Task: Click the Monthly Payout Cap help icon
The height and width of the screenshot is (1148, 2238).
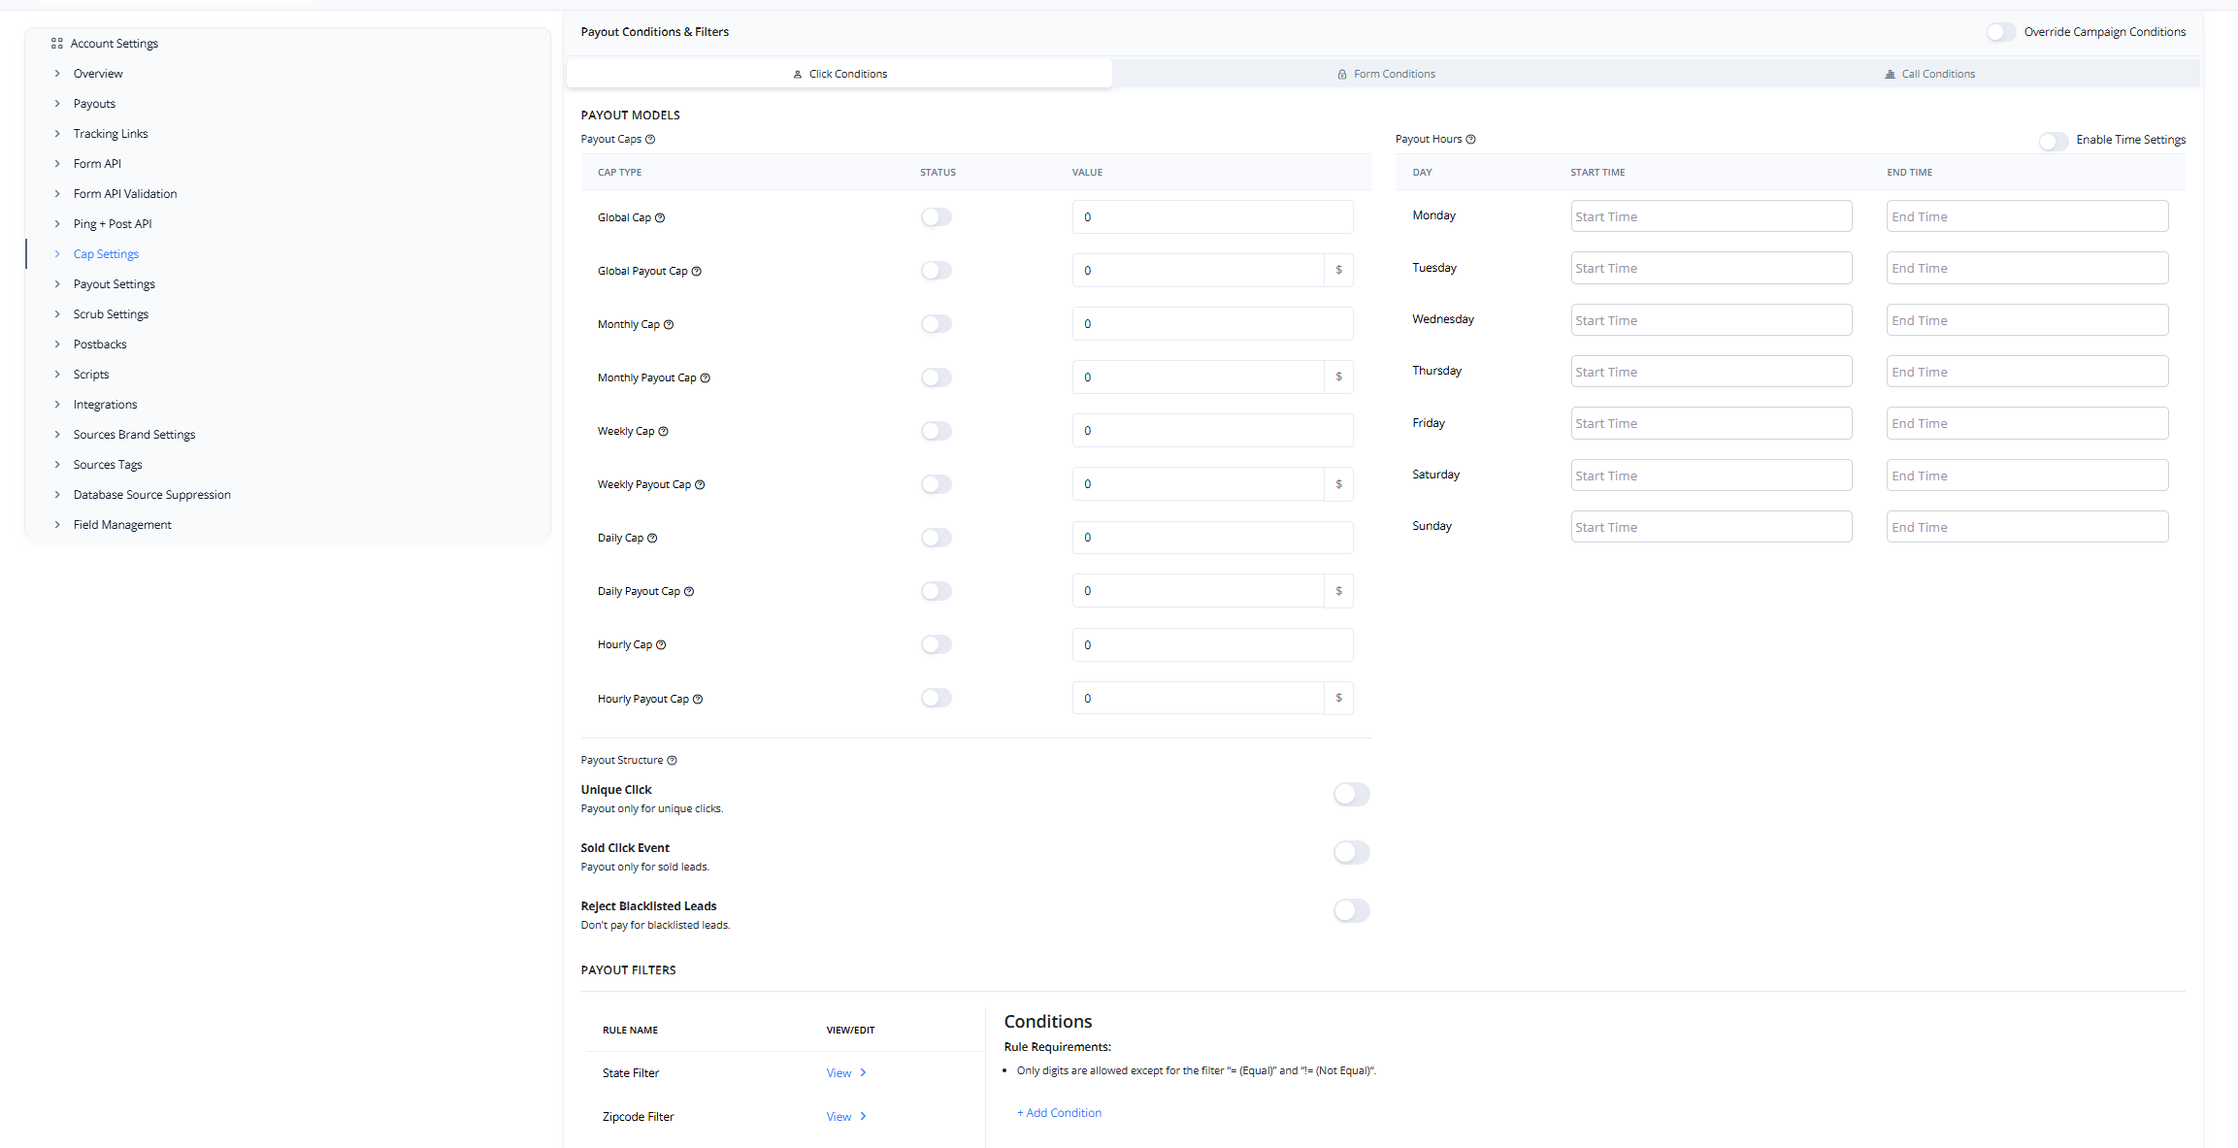Action: coord(706,377)
